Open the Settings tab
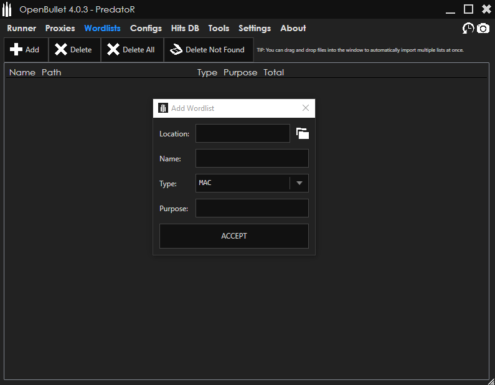The width and height of the screenshot is (495, 385). pyautogui.click(x=255, y=29)
